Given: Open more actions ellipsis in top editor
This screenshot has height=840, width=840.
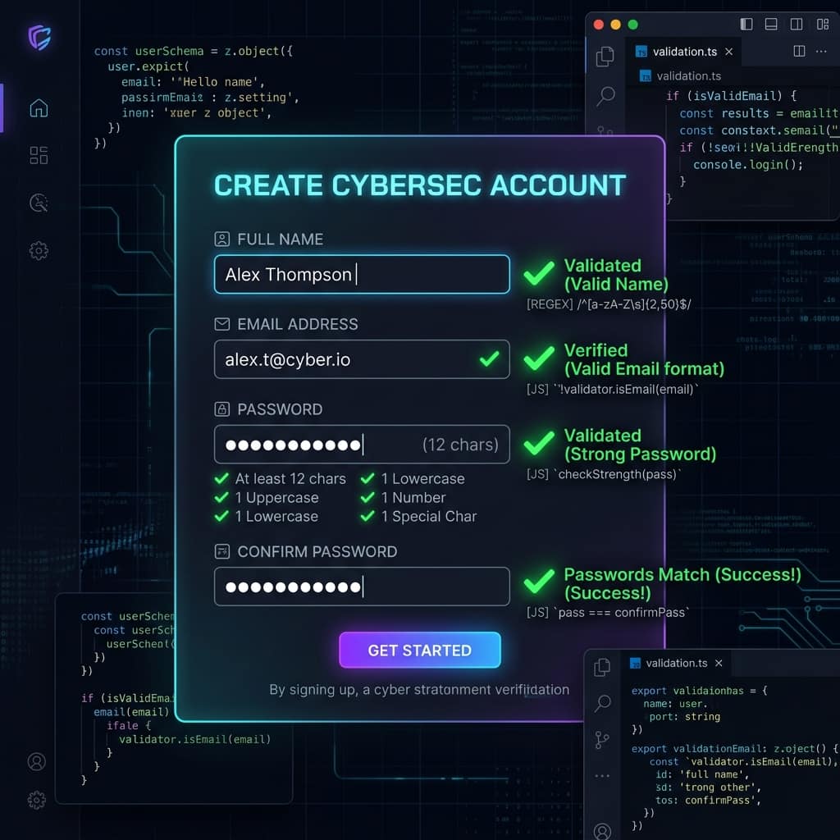Looking at the screenshot, I should point(820,52).
